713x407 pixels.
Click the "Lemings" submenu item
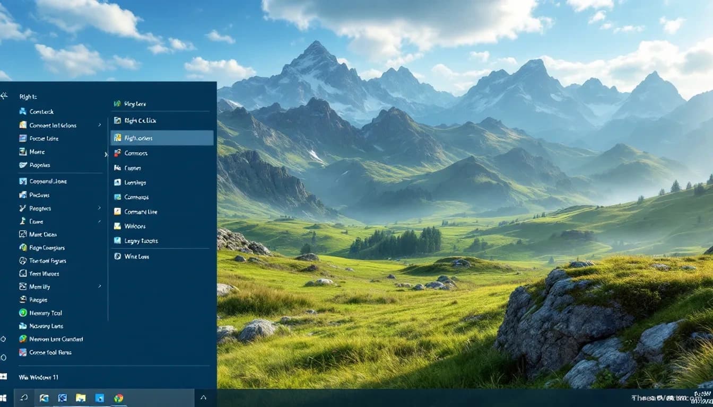(x=135, y=182)
